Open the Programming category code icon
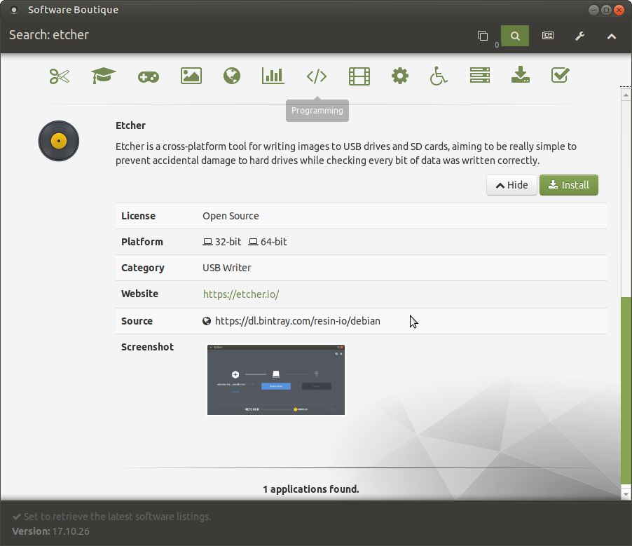 [x=317, y=76]
